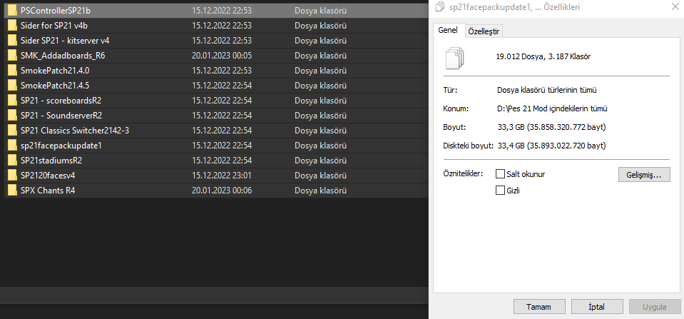684x319 pixels.
Task: Click the SP21stadiumsR2 folder icon
Action: pos(12,160)
